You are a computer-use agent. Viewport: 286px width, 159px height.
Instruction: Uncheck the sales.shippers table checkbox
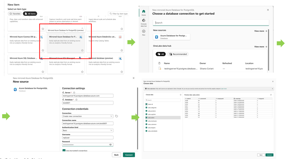click(146, 128)
